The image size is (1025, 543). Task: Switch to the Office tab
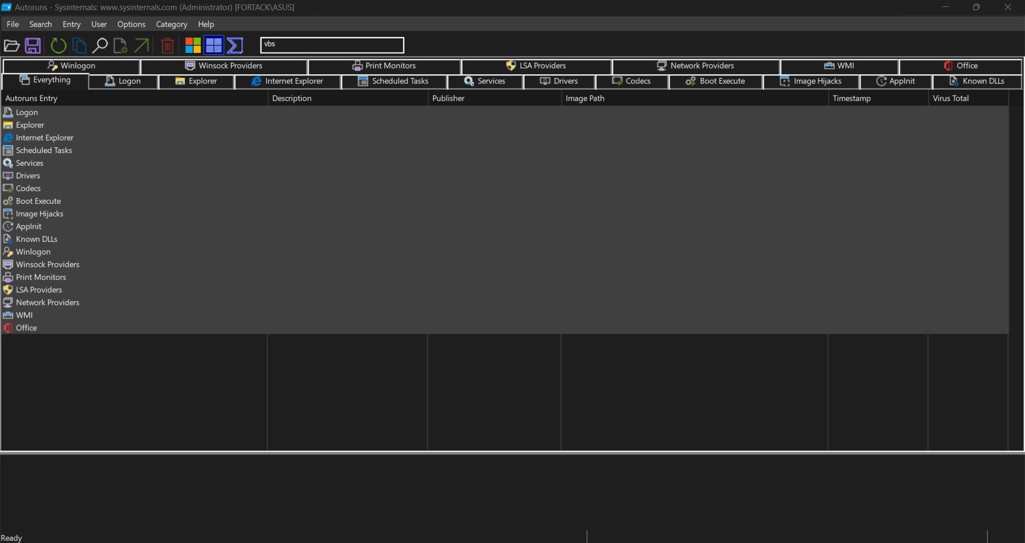pyautogui.click(x=961, y=66)
